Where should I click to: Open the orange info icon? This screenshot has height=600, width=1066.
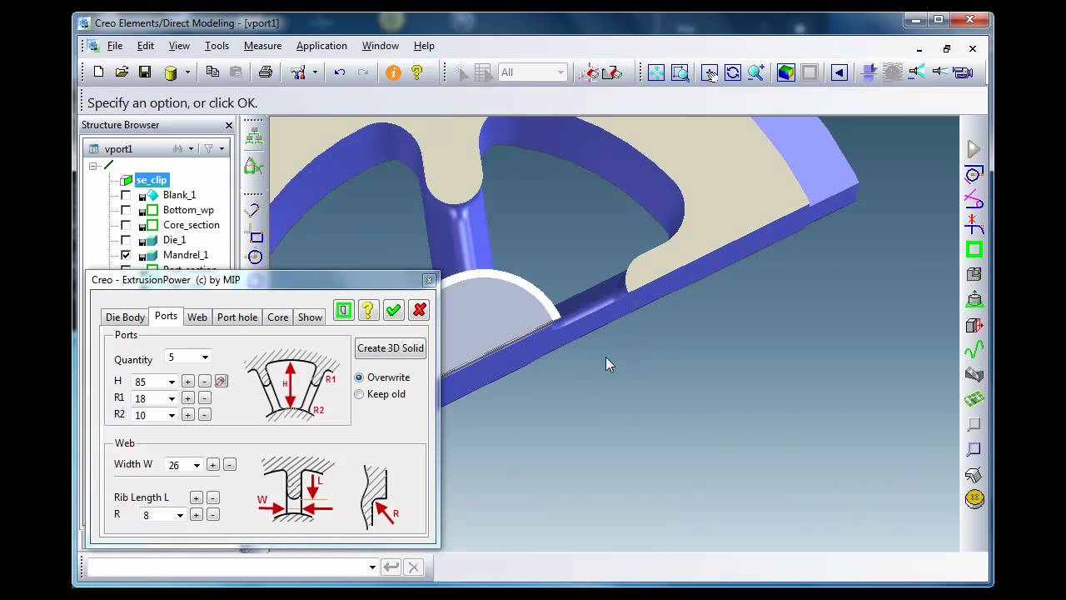[393, 72]
